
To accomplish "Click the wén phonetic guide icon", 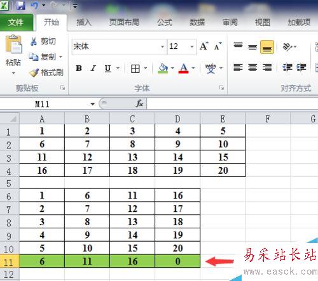I will tap(211, 69).
